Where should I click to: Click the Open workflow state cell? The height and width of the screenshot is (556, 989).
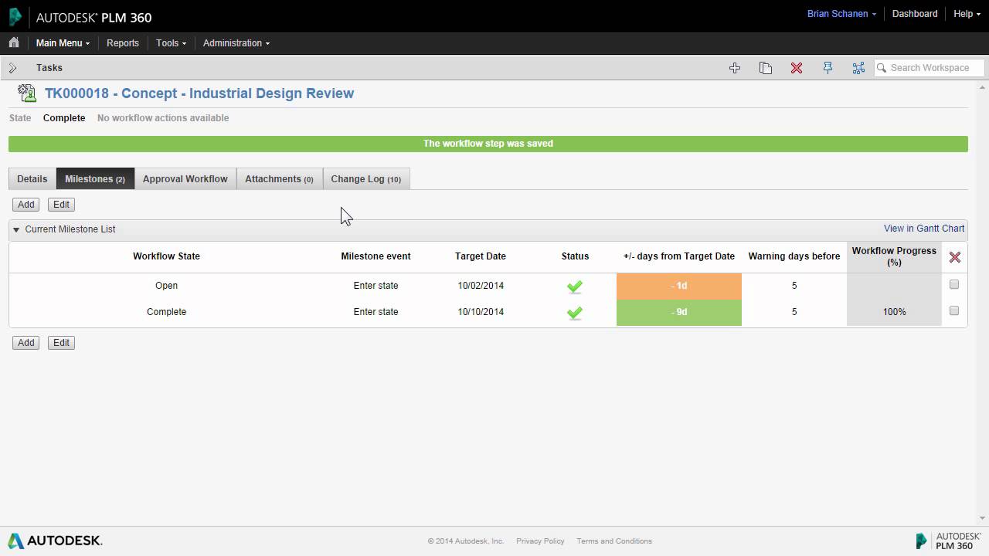166,286
